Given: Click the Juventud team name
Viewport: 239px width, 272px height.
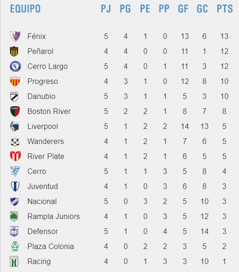Looking at the screenshot, I should pos(43,186).
